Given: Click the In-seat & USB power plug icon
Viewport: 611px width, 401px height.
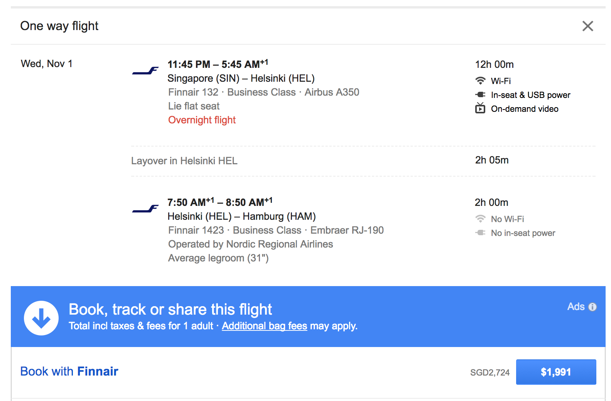Looking at the screenshot, I should (x=480, y=95).
